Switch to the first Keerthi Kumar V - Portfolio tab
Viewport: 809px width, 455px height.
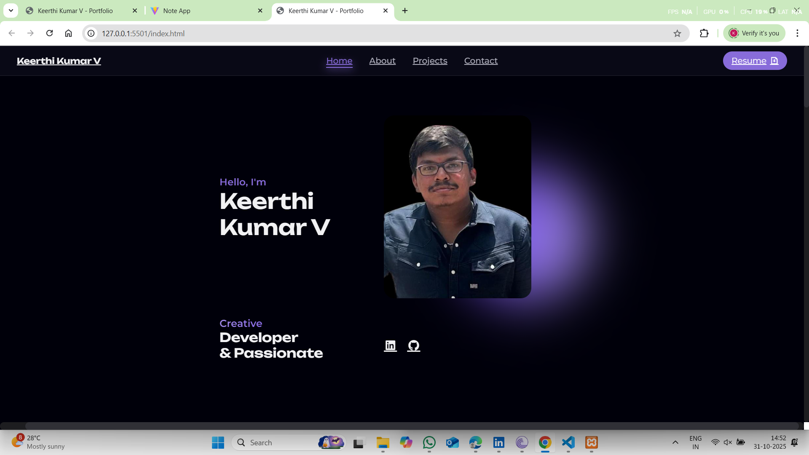coord(75,11)
